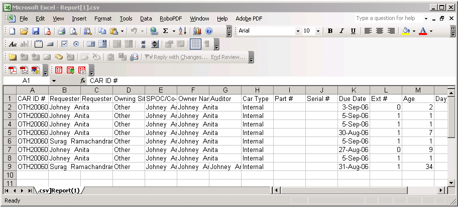Expand Standard toolbar options
458x207 pixels.
pos(229,31)
